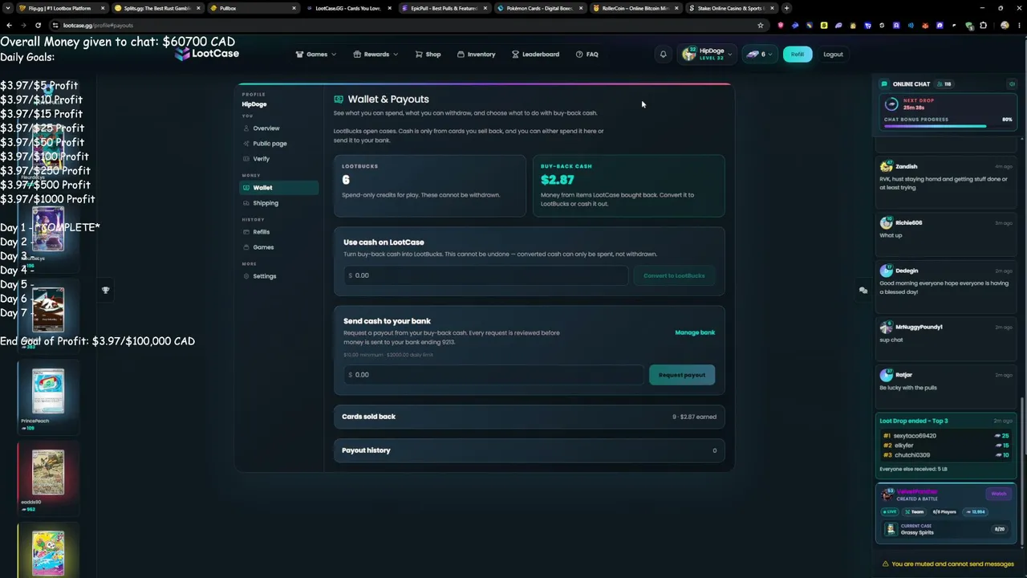Click the MrNuggyPoundy1 username in chat

pyautogui.click(x=919, y=327)
